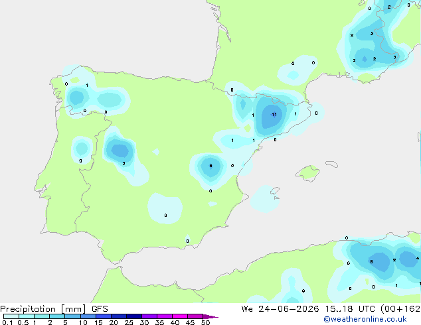Click the '30' legend scale label
The width and height of the screenshot is (421, 325).
(144, 322)
